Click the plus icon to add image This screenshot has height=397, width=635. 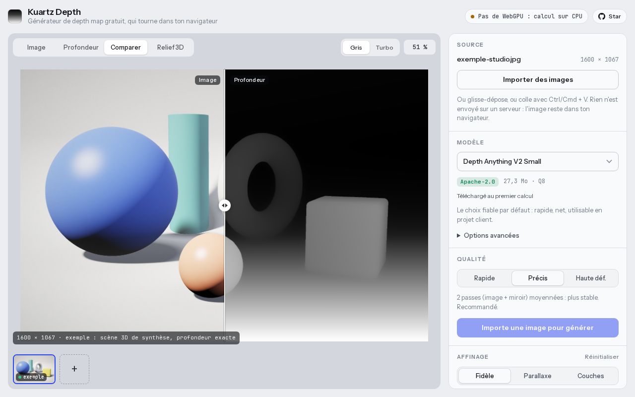point(74,369)
